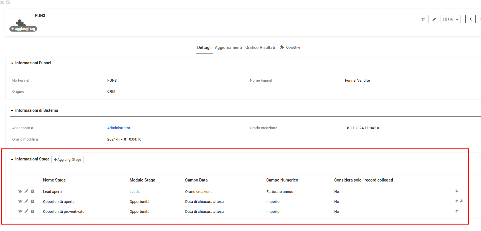View the Opportunità preventivate stage
481x231 pixels.
click(20, 211)
